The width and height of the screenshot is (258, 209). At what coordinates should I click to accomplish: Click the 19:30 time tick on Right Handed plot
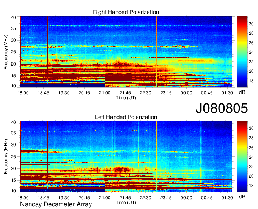coord(64,93)
